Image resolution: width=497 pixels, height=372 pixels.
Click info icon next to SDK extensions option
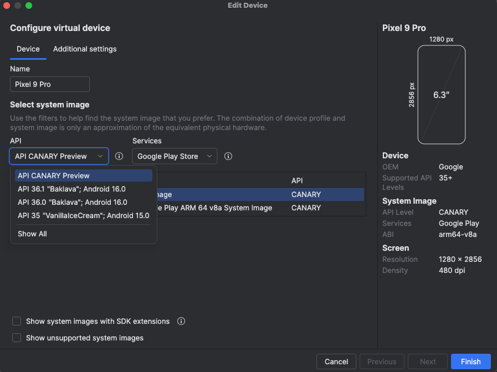click(x=181, y=321)
